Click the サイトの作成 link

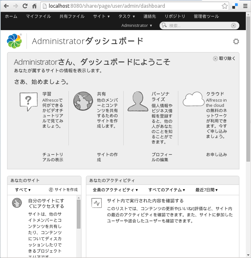coord(107,157)
